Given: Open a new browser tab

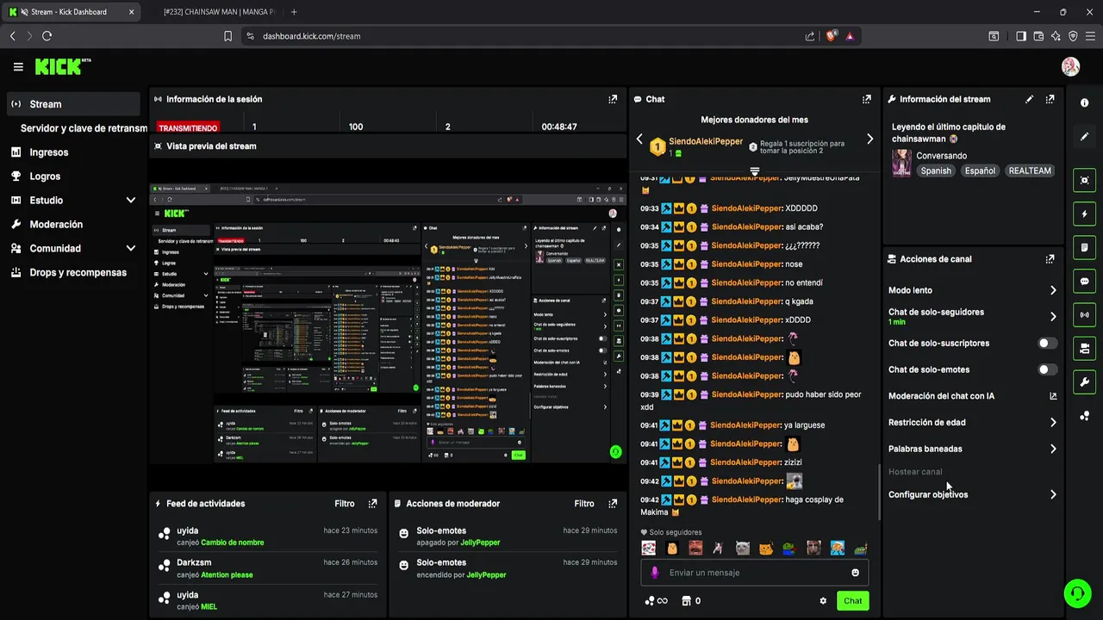Looking at the screenshot, I should pyautogui.click(x=294, y=12).
